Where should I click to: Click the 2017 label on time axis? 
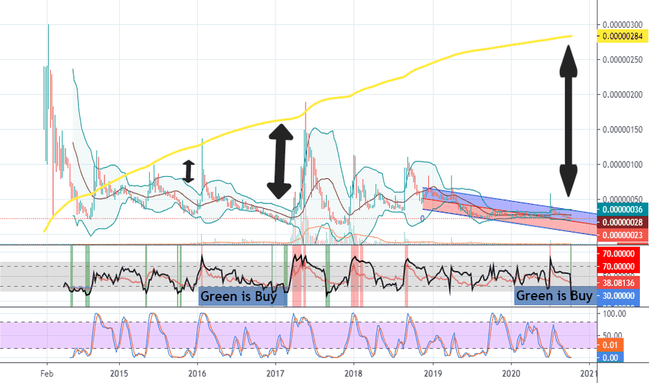275,373
